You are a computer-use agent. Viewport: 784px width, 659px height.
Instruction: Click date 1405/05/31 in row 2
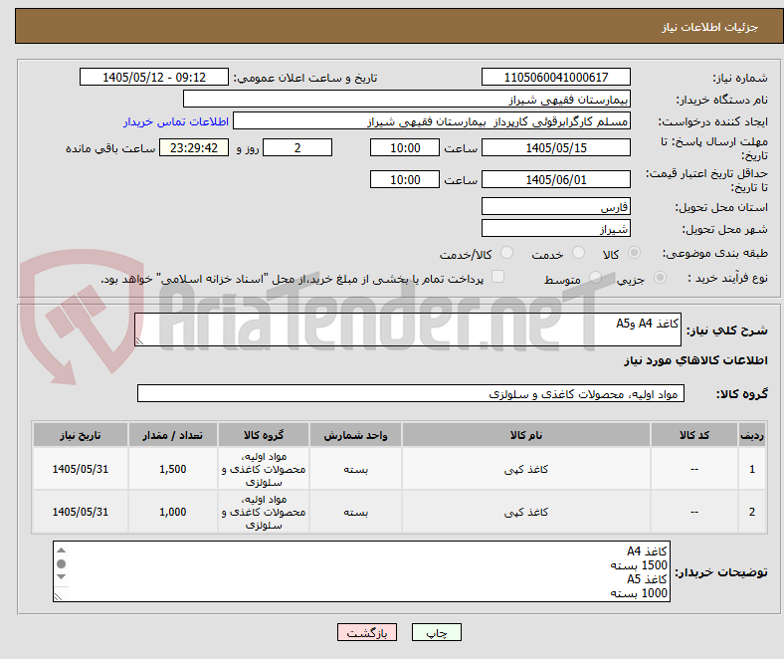80,512
